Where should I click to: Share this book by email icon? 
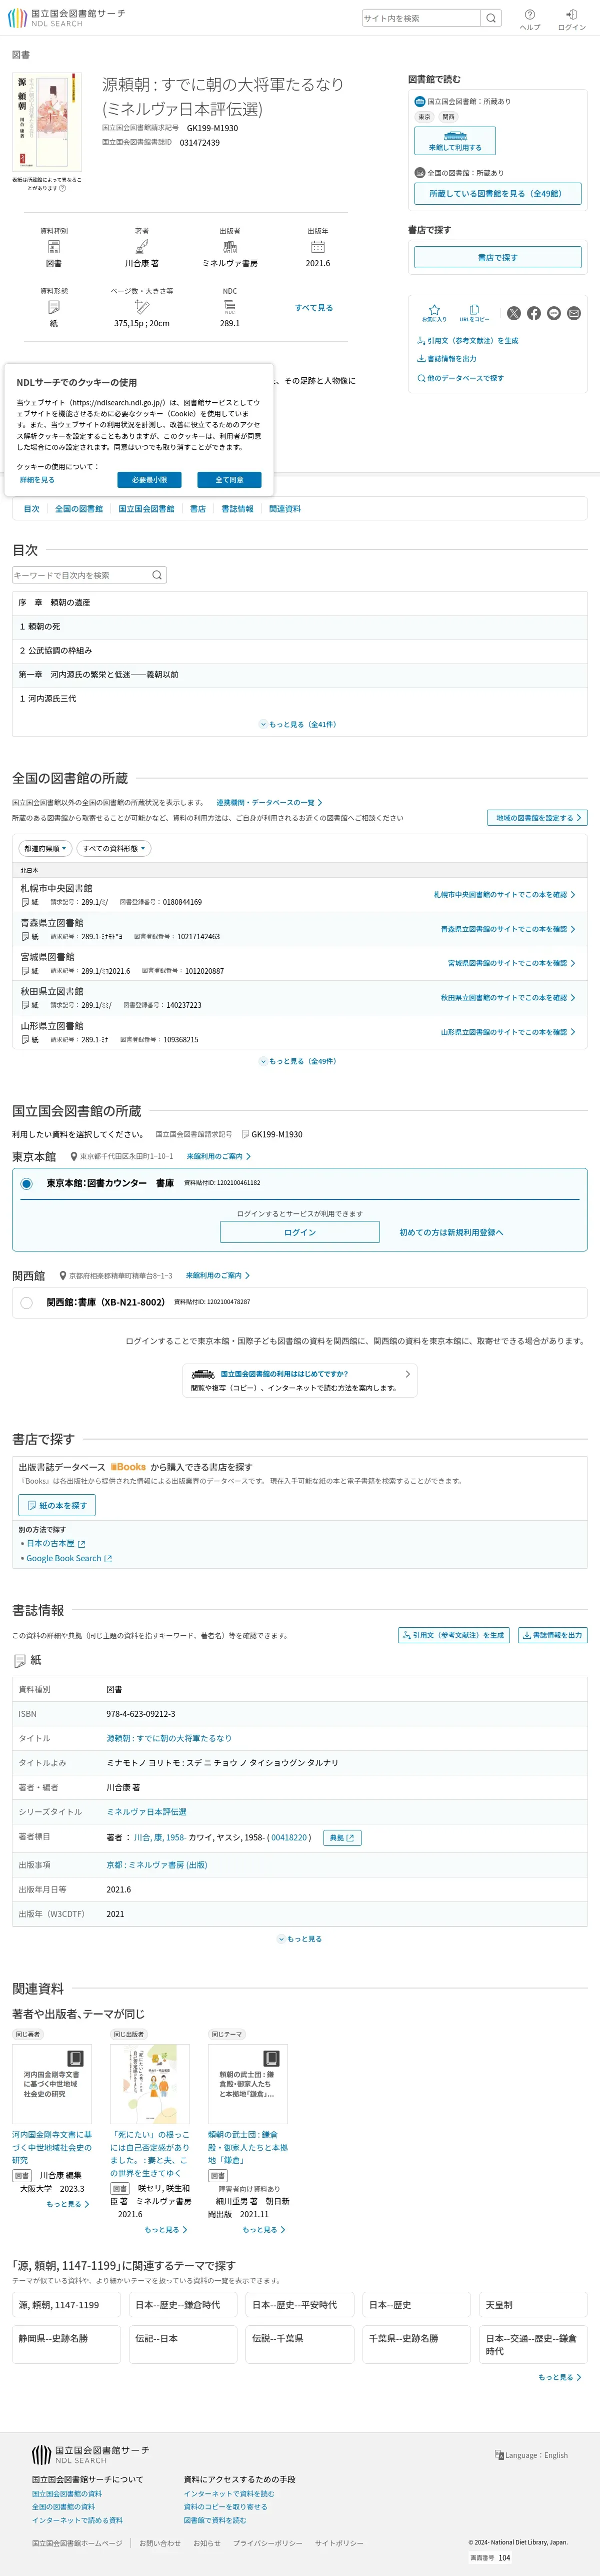pos(574,313)
